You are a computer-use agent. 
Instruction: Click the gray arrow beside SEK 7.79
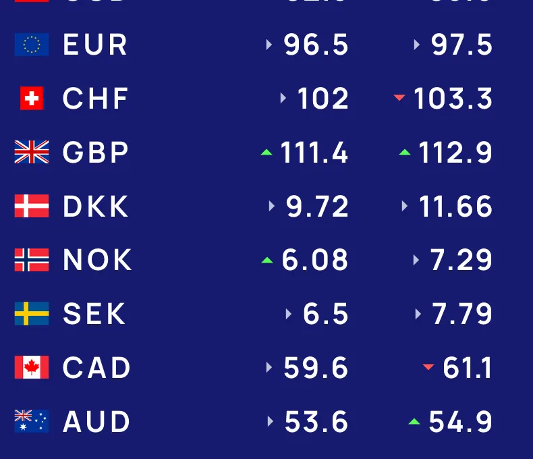(x=418, y=314)
